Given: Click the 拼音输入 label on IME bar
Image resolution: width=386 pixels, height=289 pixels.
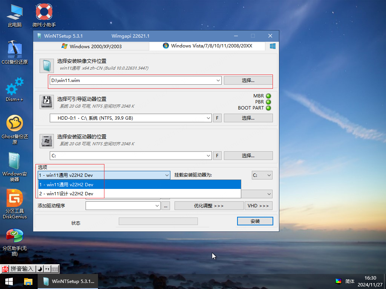Looking at the screenshot, I should [x=21, y=269].
